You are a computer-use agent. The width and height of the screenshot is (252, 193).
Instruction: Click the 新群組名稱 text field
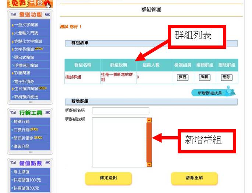coord(120,111)
